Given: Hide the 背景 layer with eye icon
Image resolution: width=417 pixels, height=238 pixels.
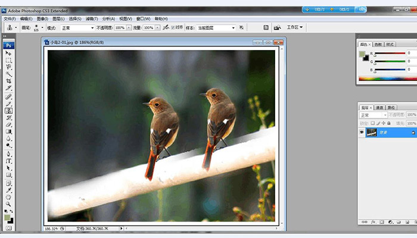Looking at the screenshot, I should coord(362,132).
